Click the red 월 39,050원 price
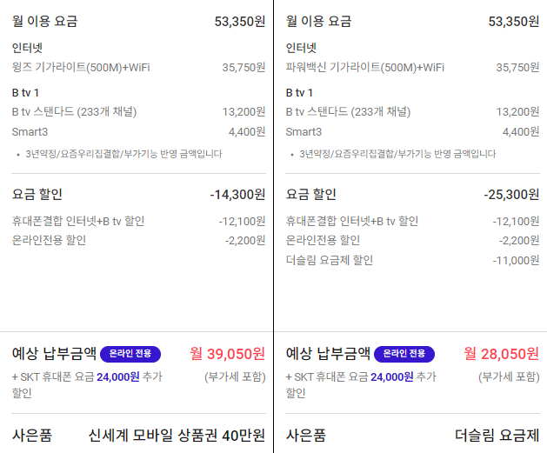 pyautogui.click(x=227, y=354)
